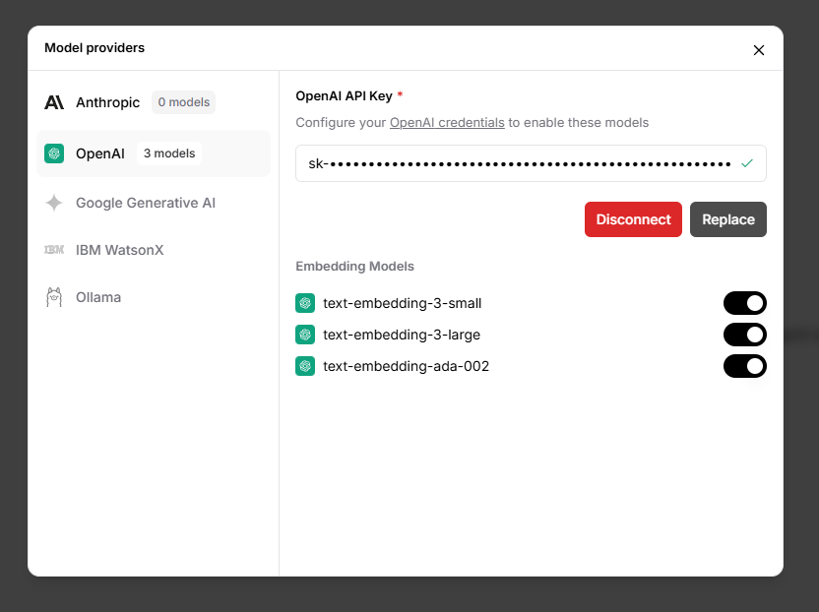This screenshot has width=819, height=612.
Task: Click the Google Generative AI sparkle icon
Action: click(x=54, y=203)
